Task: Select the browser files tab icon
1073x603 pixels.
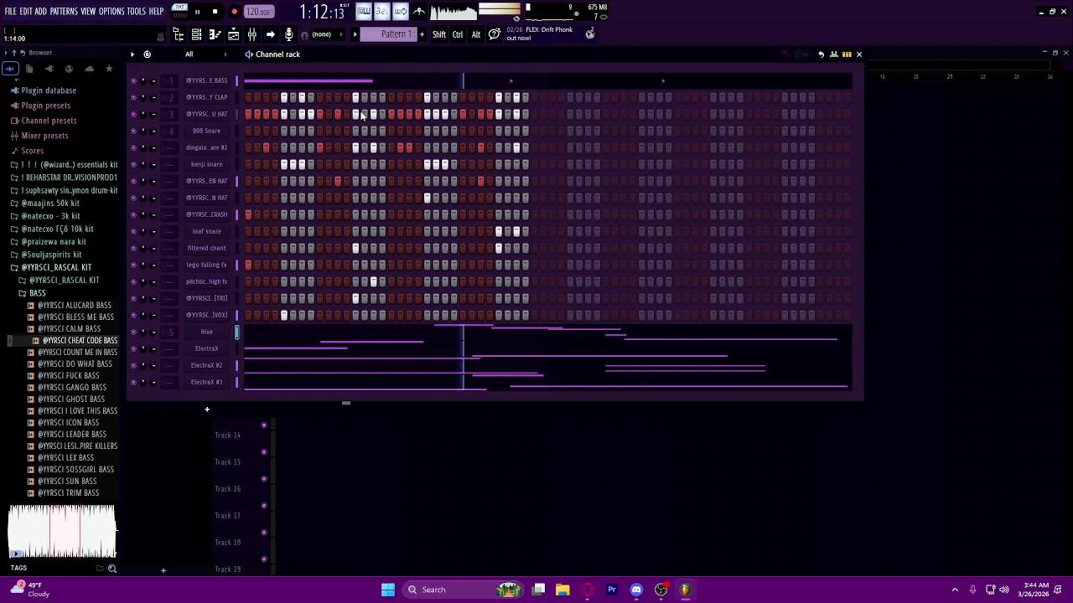Action: 29,69
